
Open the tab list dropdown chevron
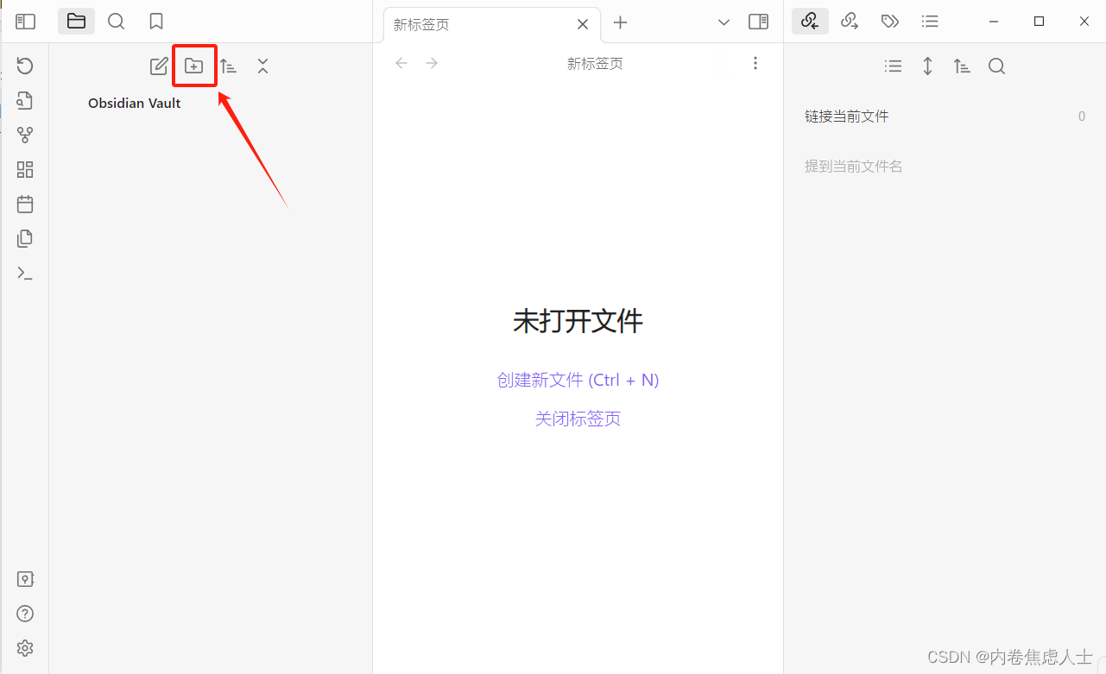[724, 22]
